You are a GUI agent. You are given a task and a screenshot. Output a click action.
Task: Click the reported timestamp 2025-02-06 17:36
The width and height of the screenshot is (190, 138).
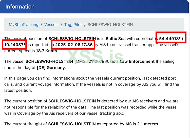tap(73, 45)
